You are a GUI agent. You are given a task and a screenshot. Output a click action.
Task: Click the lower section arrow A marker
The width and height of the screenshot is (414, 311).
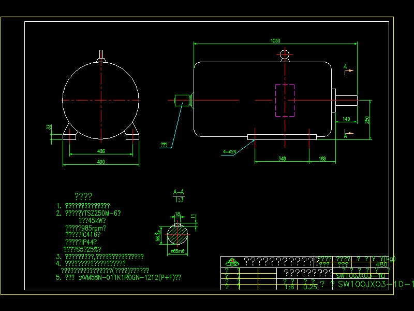346,134
